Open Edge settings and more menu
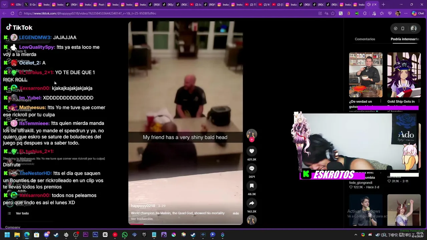Viewport: 427px width, 240px height. [x=406, y=13]
